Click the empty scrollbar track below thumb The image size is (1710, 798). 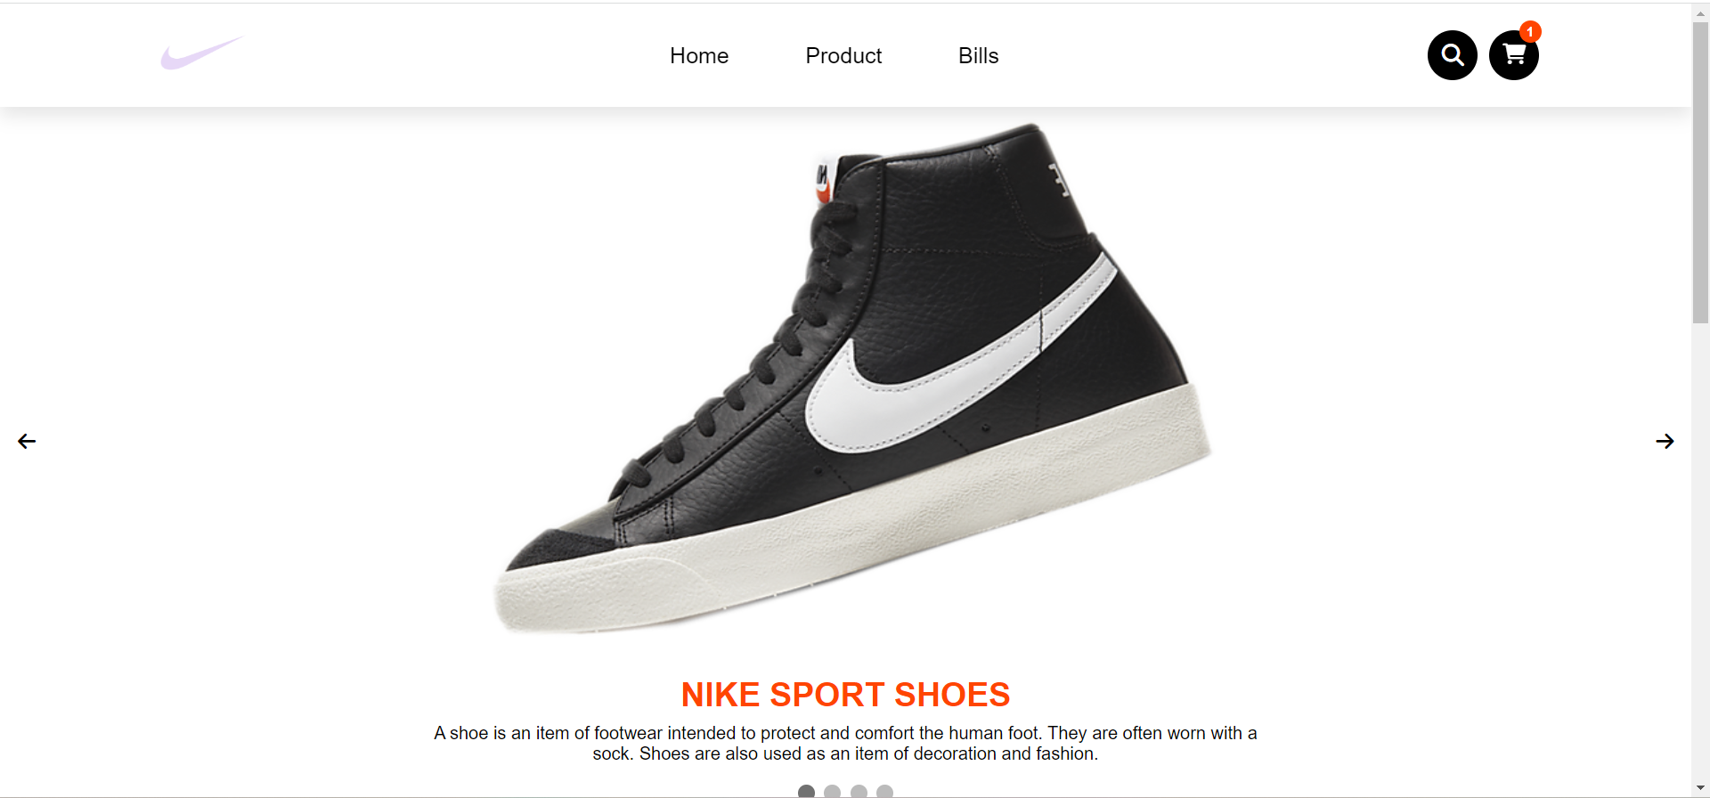1700,552
